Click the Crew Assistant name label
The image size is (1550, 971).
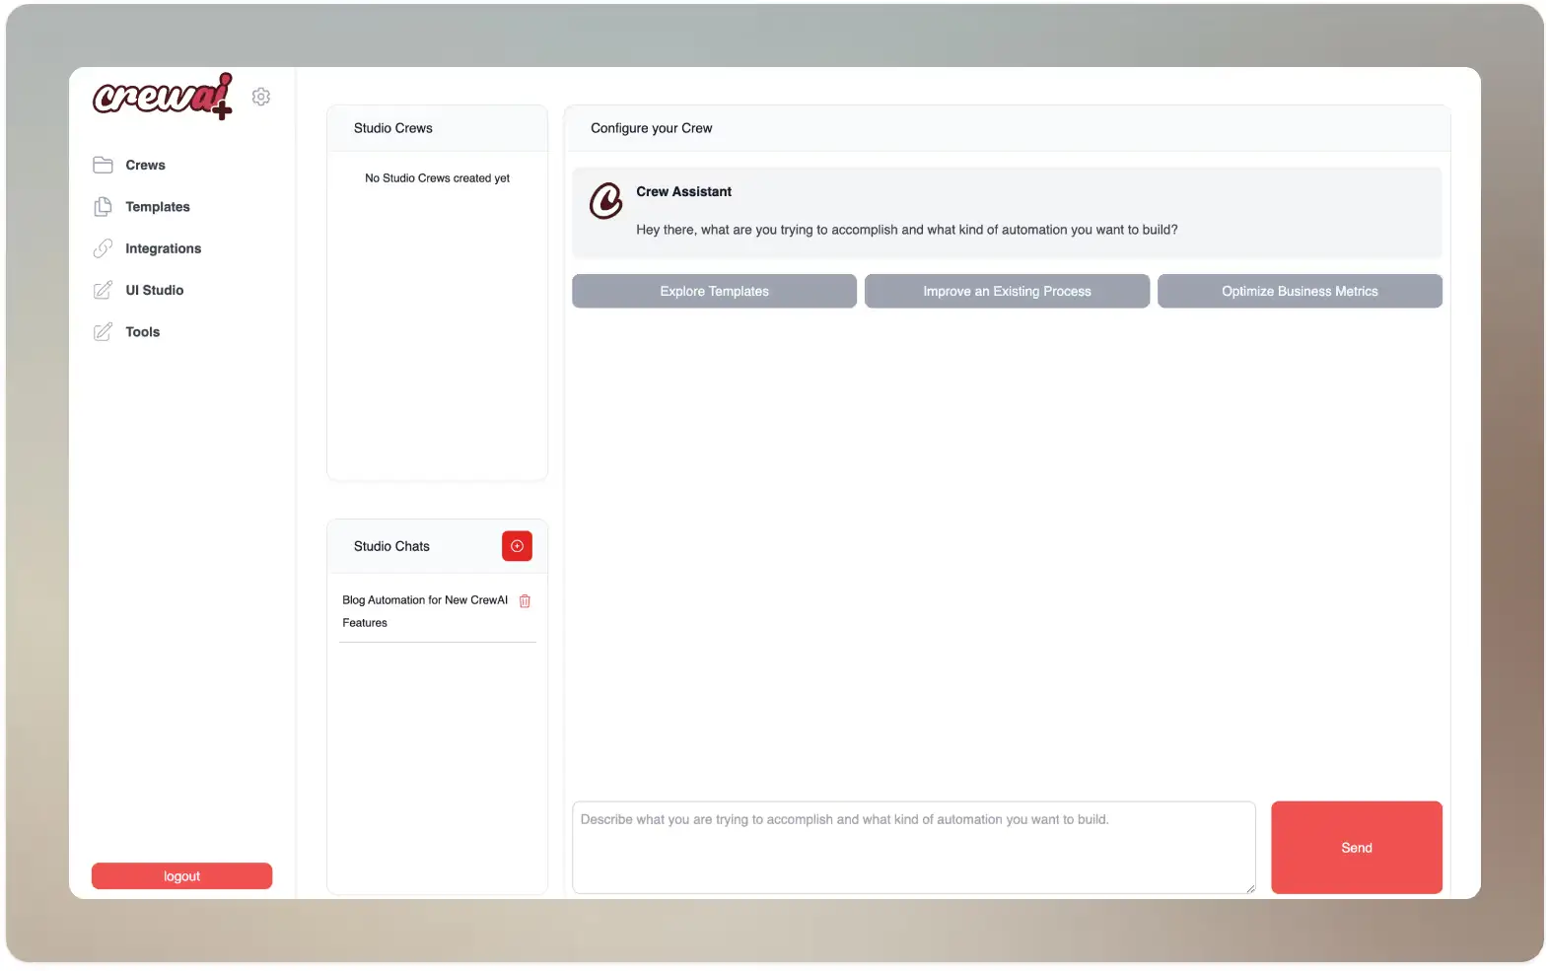point(683,191)
